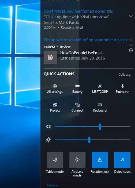
Task: Open the Keyboard quick action
Action: click(x=100, y=108)
